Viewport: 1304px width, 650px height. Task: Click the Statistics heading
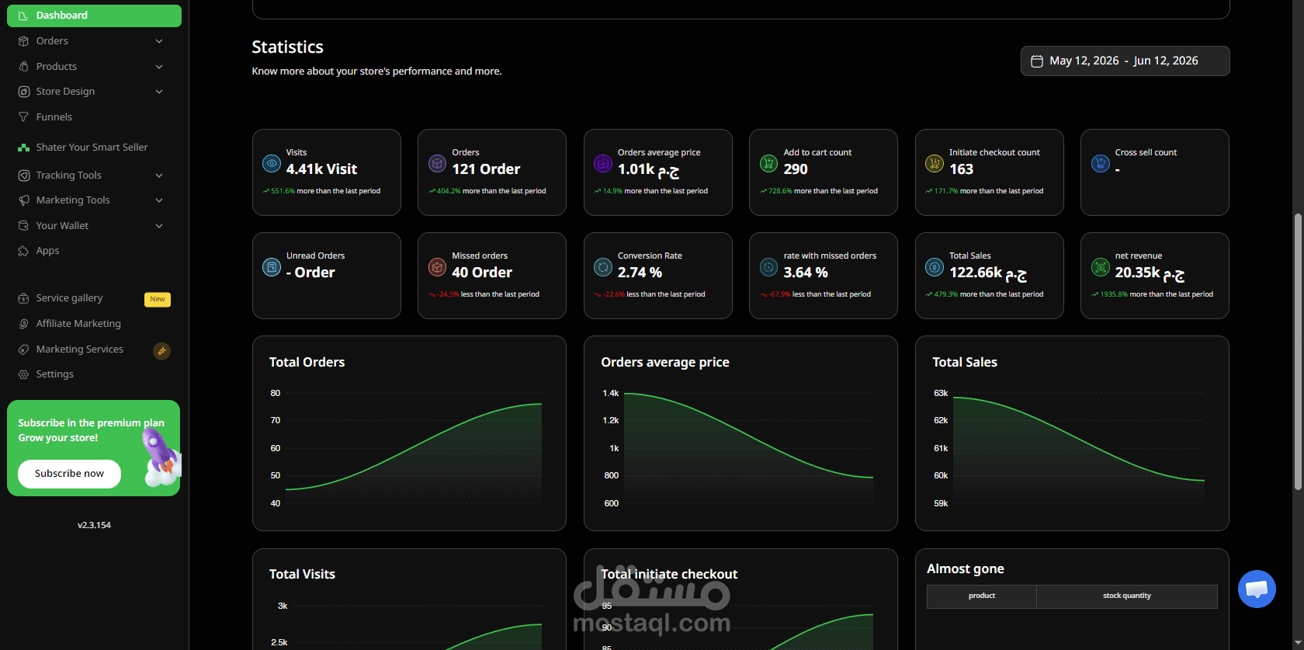point(287,47)
